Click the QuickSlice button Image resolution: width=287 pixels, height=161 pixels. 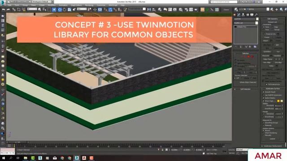pos(267,52)
